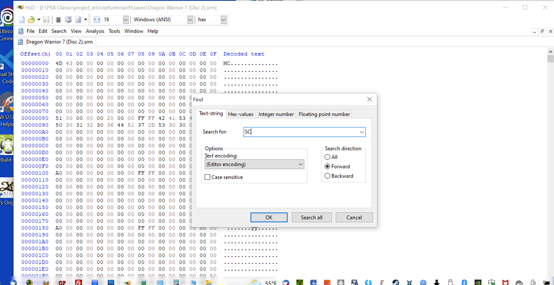Image resolution: width=554 pixels, height=285 pixels.
Task: Click the red OP taskbar icon
Action: point(62,282)
